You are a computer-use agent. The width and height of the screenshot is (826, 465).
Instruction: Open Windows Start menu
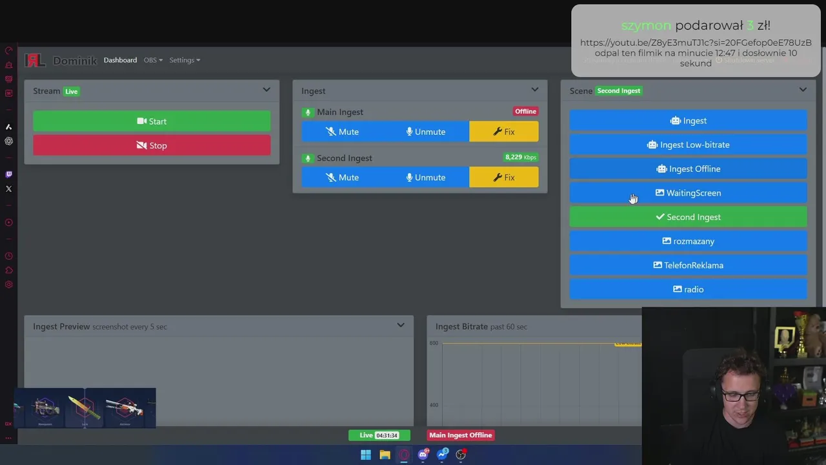[366, 455]
